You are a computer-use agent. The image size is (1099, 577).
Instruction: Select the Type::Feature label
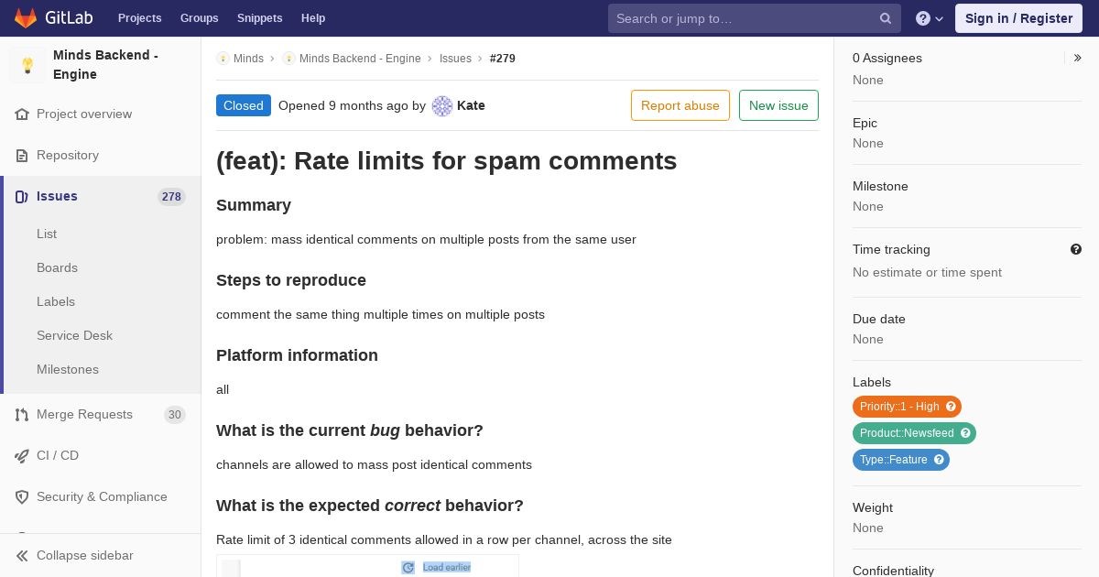894,460
